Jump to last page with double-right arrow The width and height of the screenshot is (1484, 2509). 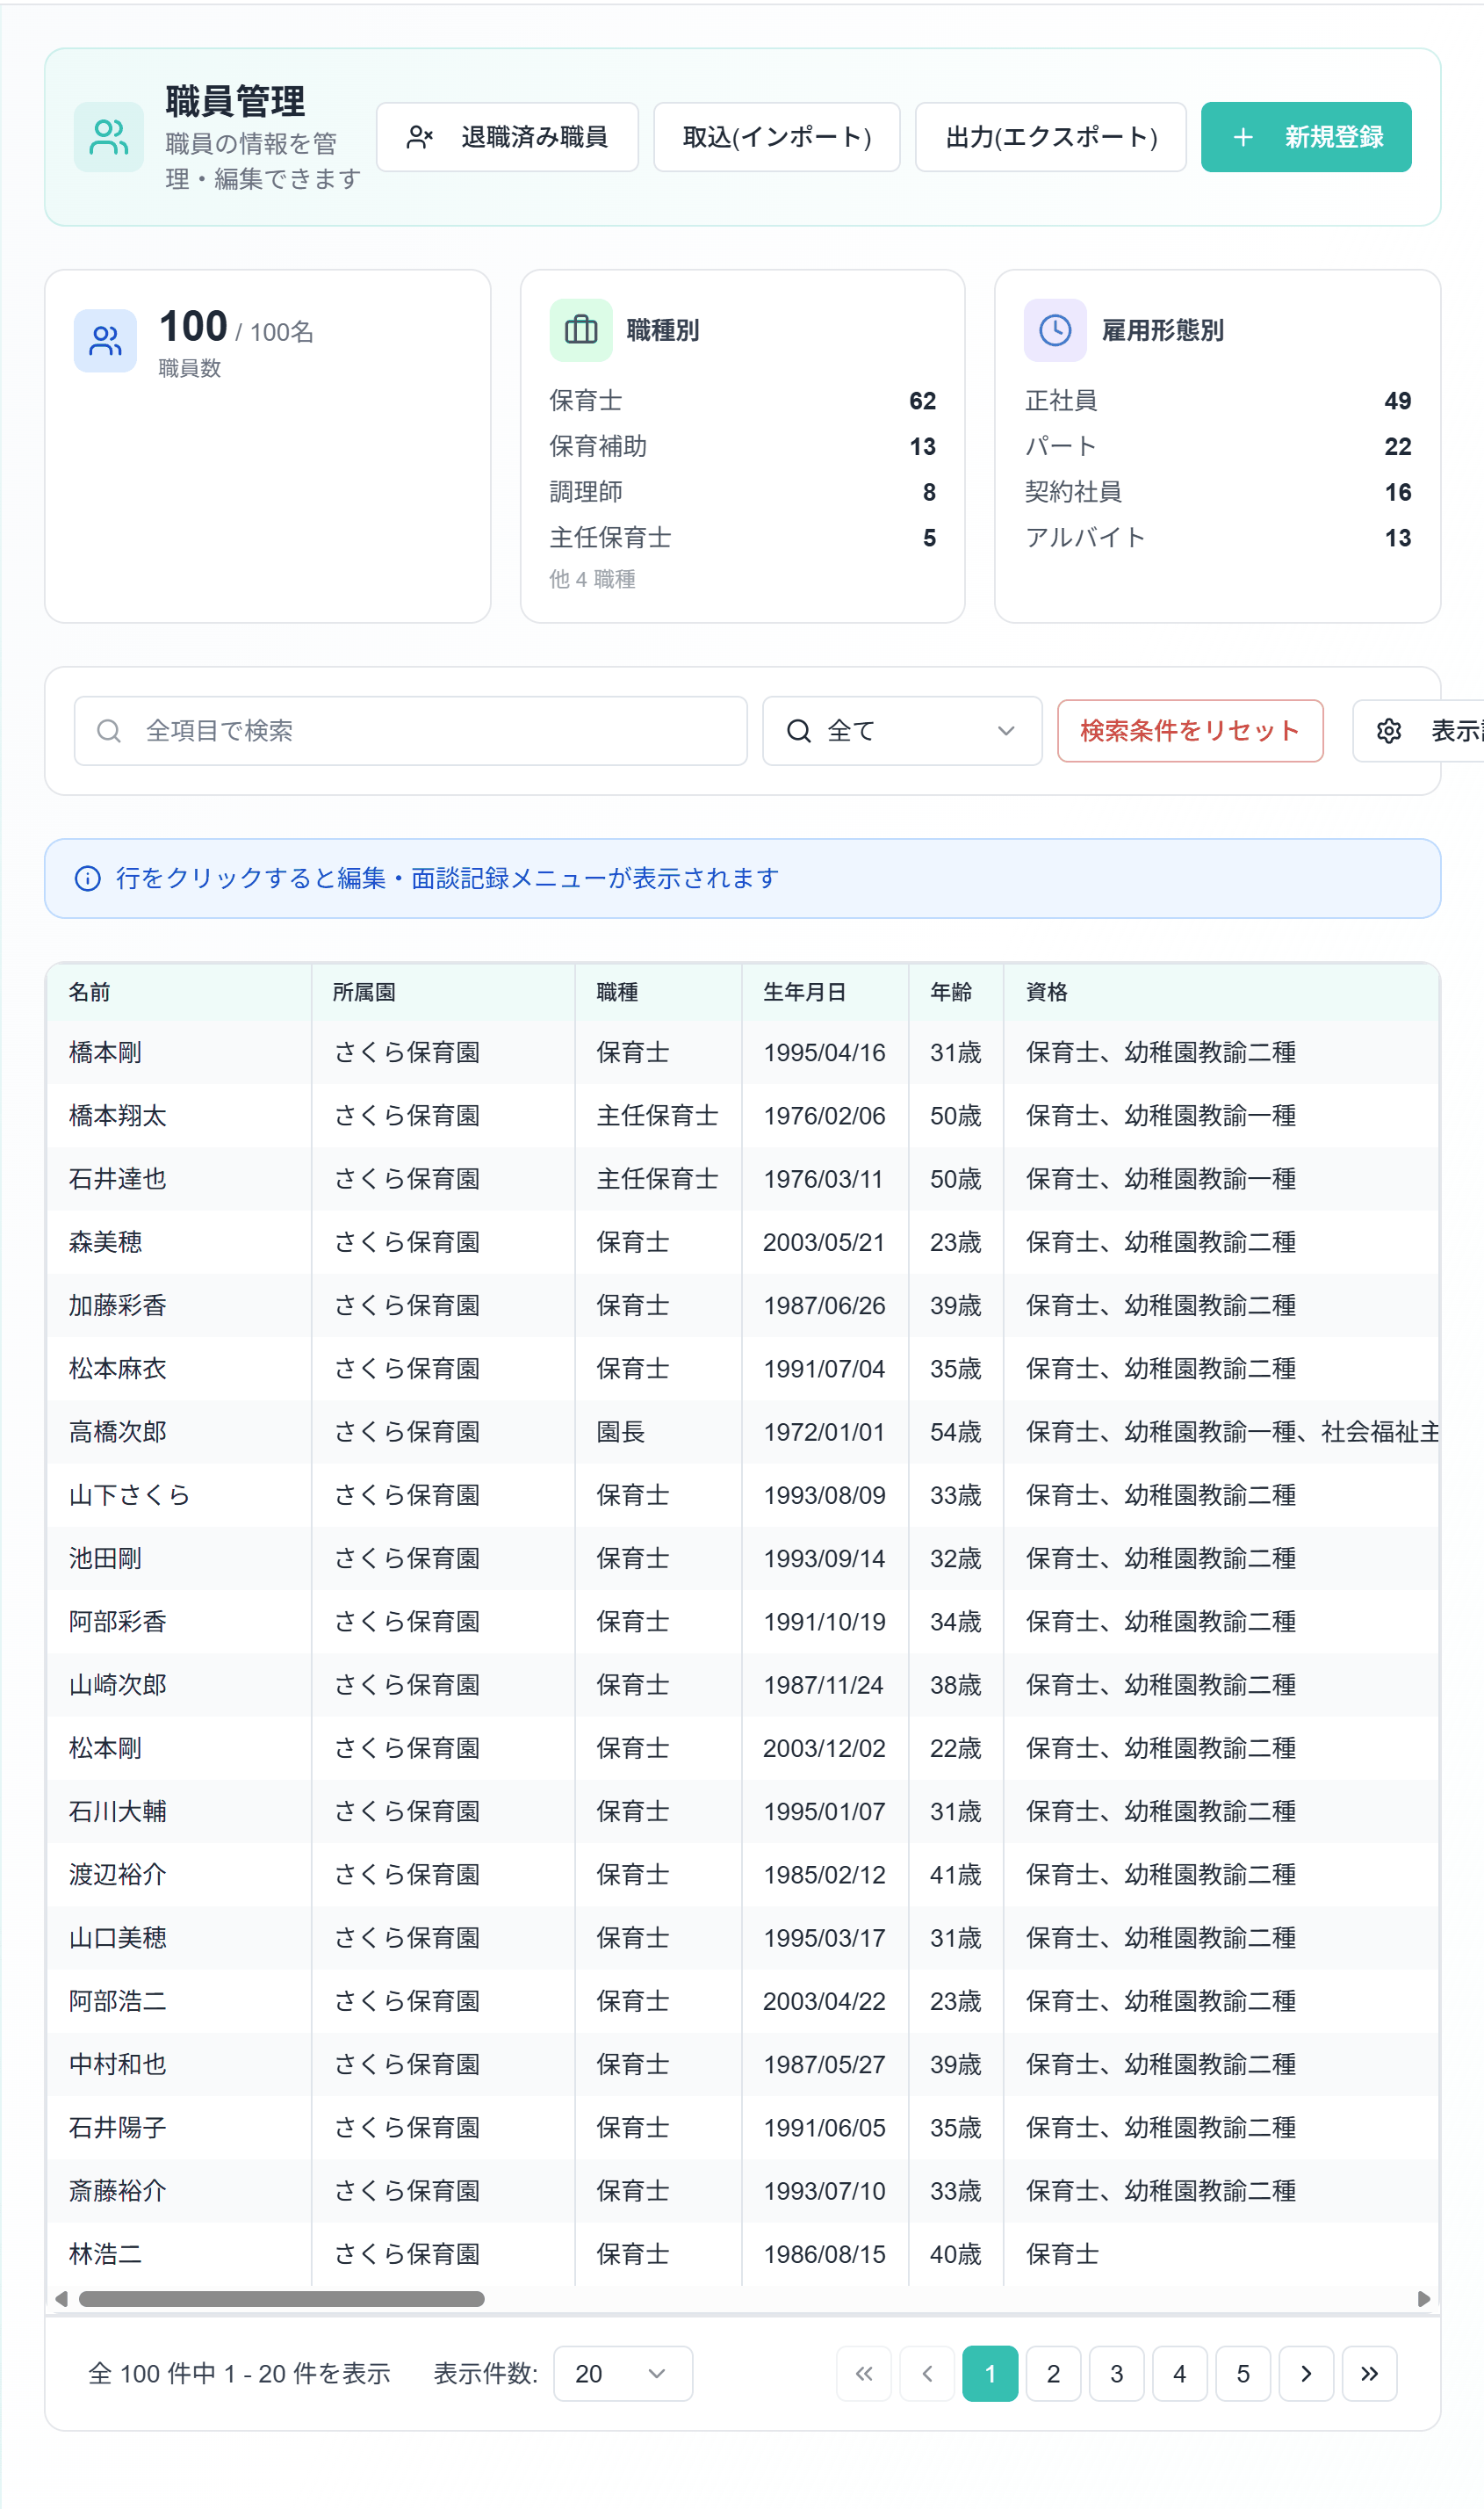pyautogui.click(x=1369, y=2374)
